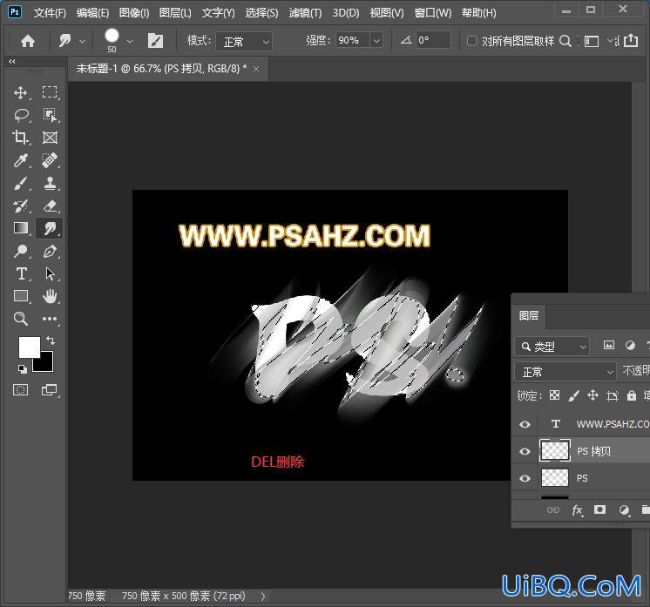Image resolution: width=650 pixels, height=607 pixels.
Task: Toggle lock all padlock icon
Action: (632, 395)
